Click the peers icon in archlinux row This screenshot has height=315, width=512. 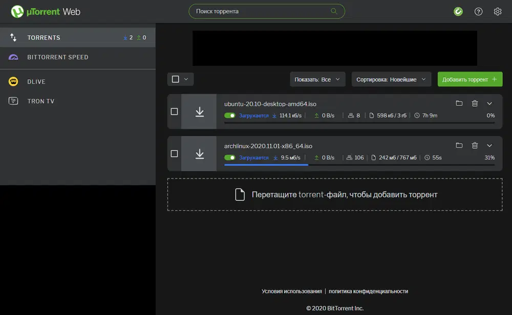[349, 157]
